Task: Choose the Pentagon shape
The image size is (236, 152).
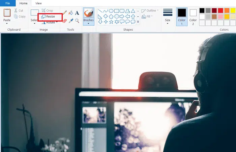Action: click(111, 17)
